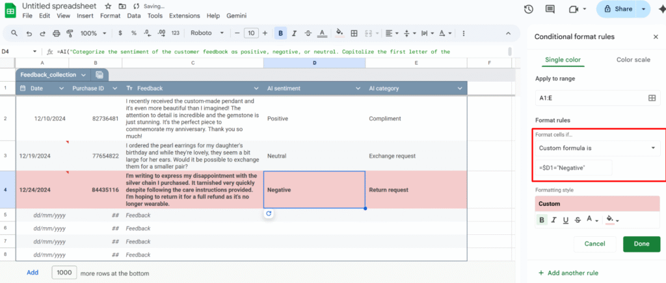Image resolution: width=666 pixels, height=283 pixels.
Task: Open fill color picker in Formatting style
Action: click(611, 220)
